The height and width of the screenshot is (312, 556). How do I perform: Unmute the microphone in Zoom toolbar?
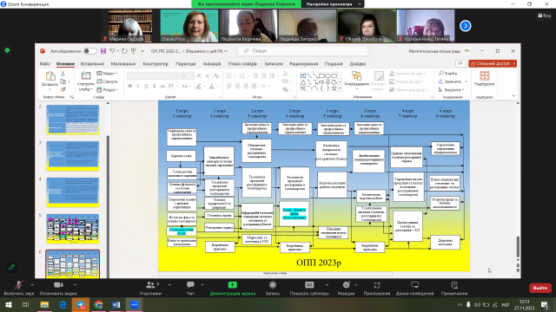pyautogui.click(x=19, y=288)
